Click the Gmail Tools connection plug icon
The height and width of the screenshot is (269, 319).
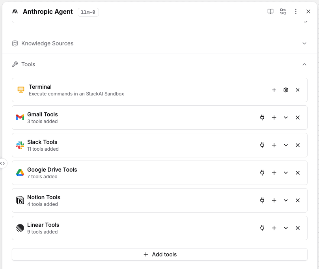tap(262, 118)
